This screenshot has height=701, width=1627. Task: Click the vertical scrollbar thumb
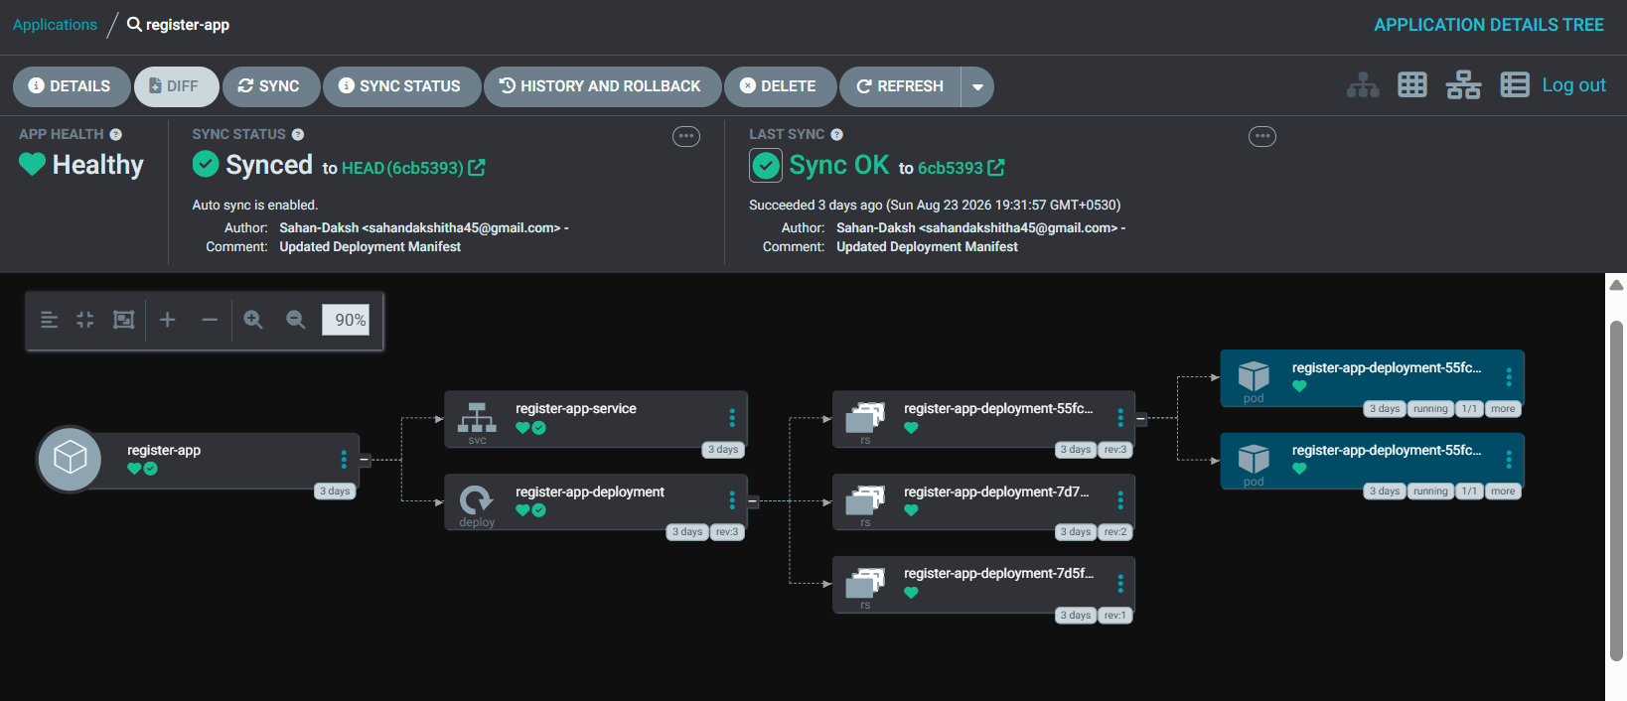pos(1616,491)
